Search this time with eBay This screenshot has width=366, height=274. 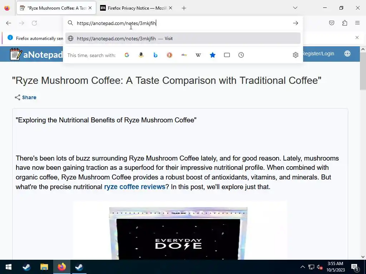(x=184, y=55)
